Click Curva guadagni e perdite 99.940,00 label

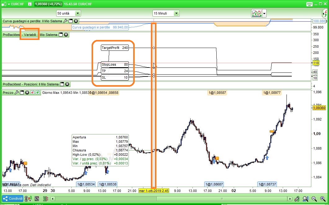[x=100, y=27]
